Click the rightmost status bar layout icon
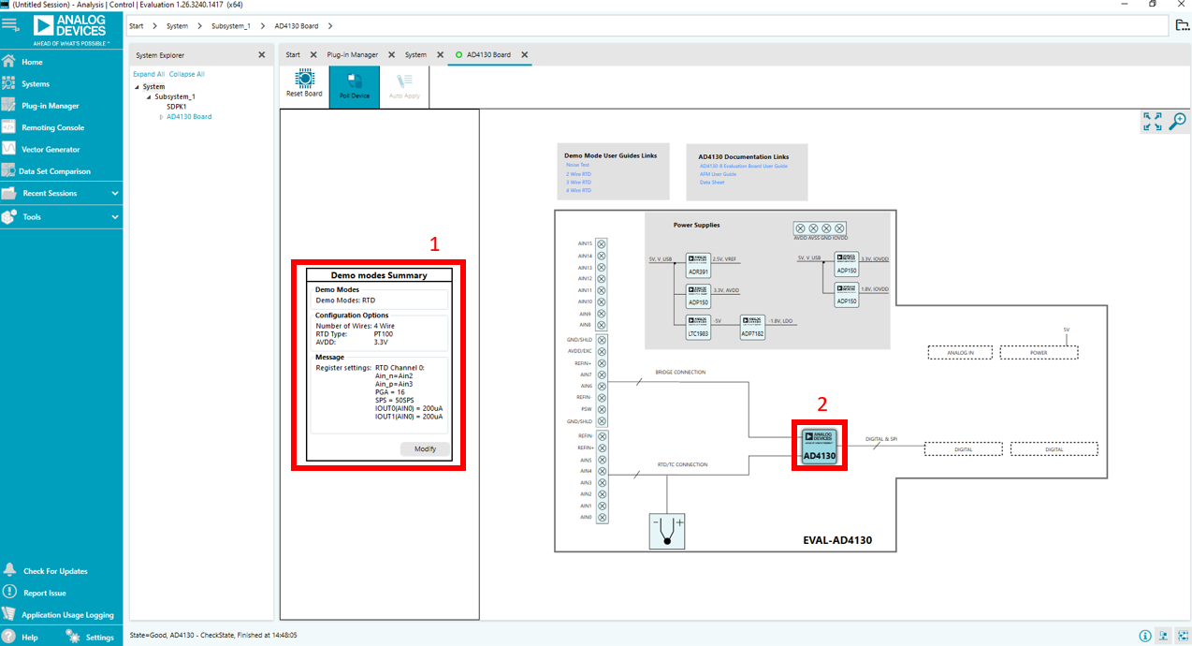The height and width of the screenshot is (646, 1192). 1183,637
